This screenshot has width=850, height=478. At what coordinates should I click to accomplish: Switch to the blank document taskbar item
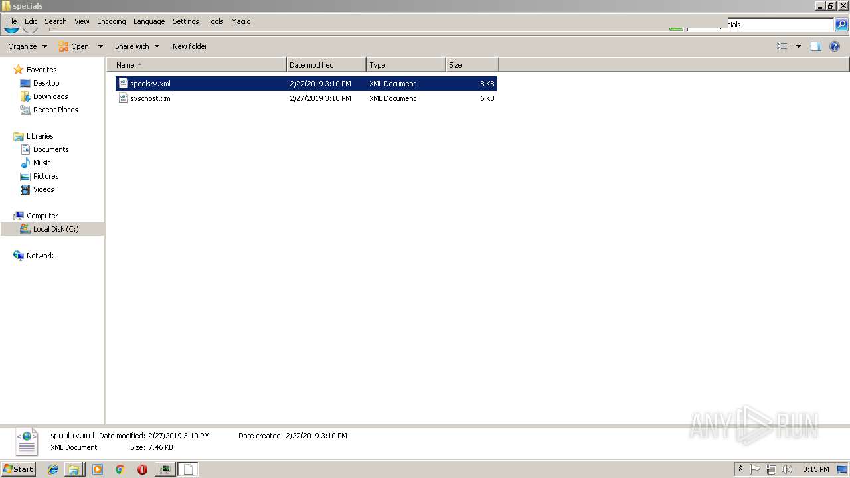(x=188, y=469)
